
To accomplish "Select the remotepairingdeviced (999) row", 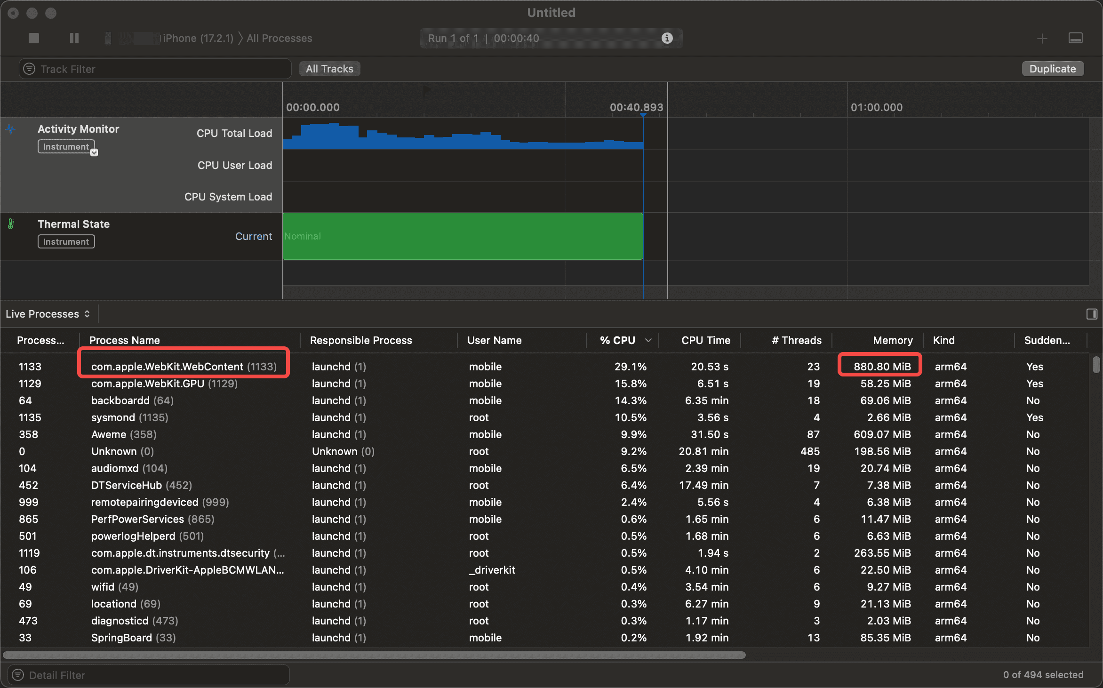I will [544, 502].
